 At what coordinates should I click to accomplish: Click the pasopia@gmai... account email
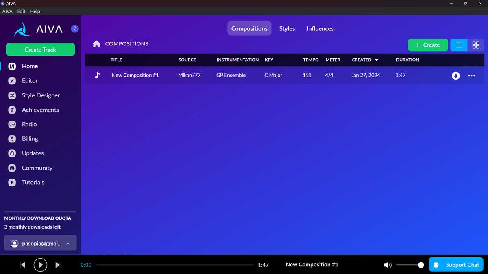pos(42,244)
